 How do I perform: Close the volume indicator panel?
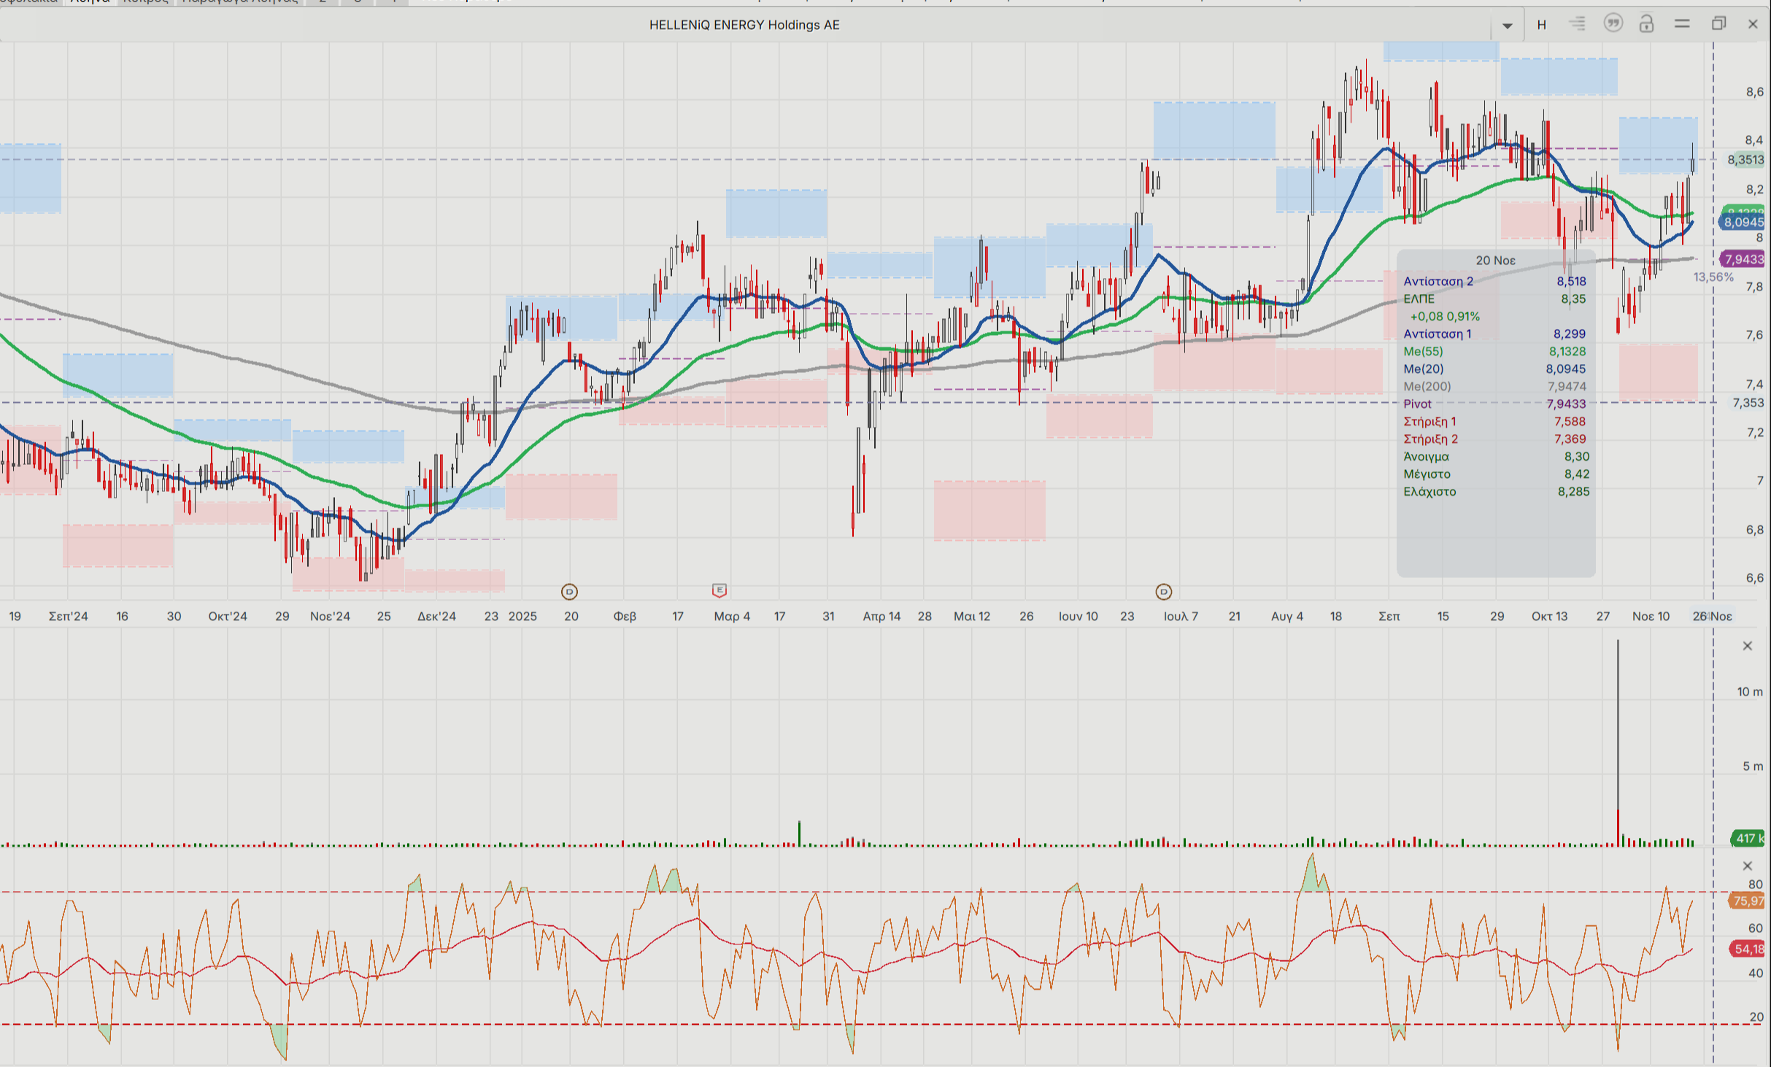[x=1748, y=646]
